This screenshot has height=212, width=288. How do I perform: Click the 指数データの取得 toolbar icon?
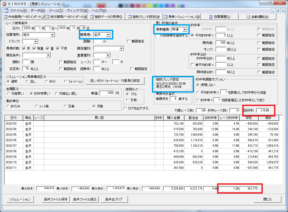92,17
